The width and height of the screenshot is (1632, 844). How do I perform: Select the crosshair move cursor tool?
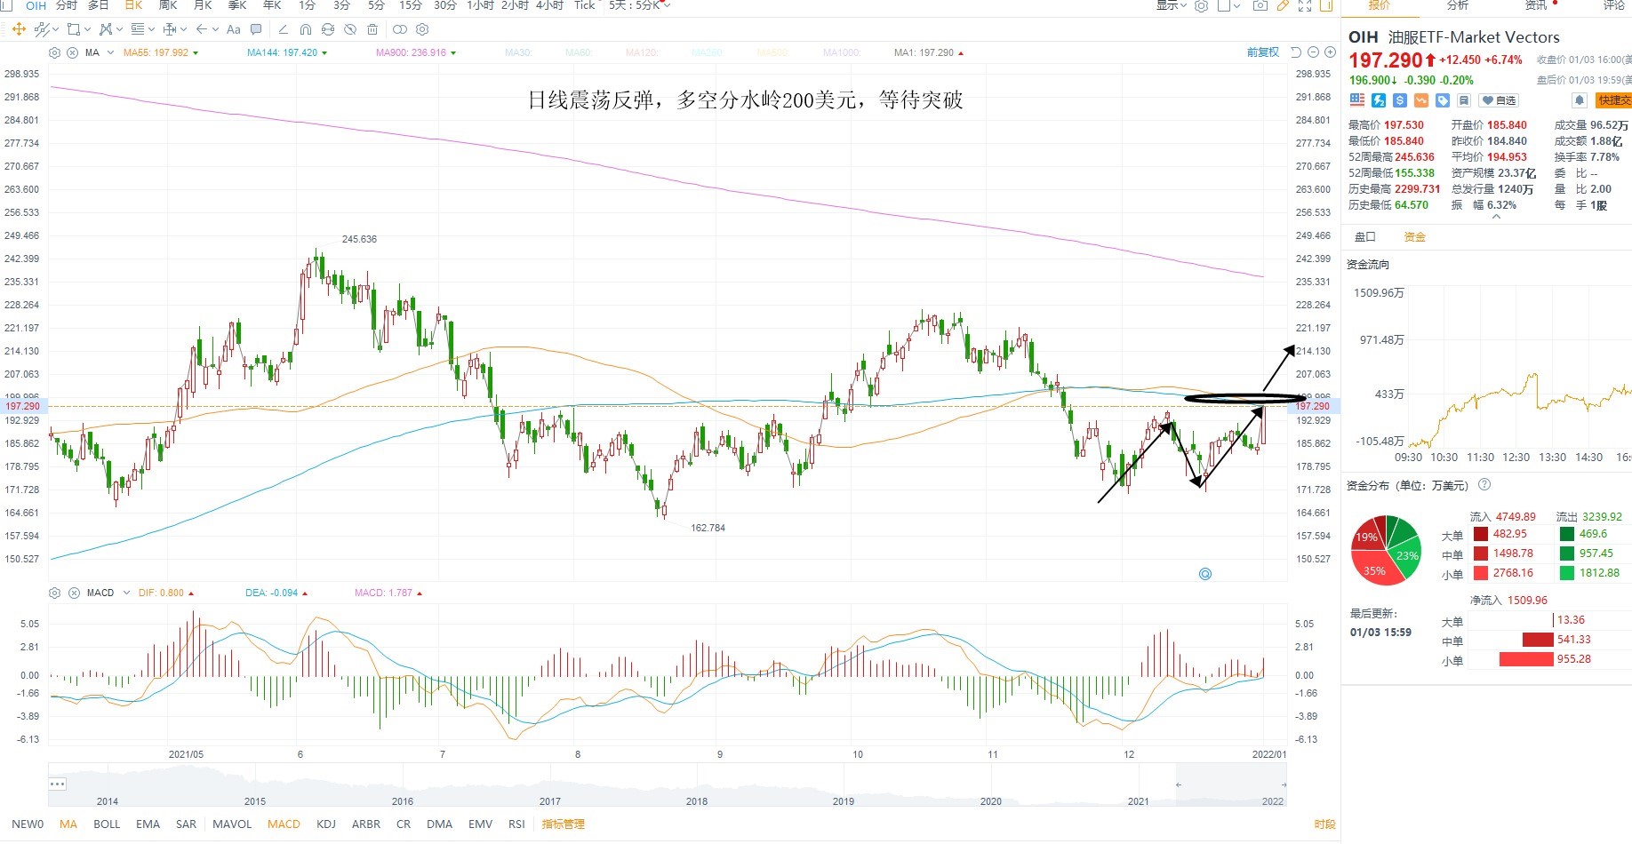click(x=19, y=29)
